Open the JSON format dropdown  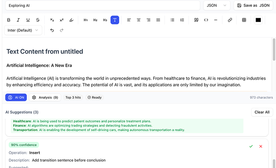[217, 6]
